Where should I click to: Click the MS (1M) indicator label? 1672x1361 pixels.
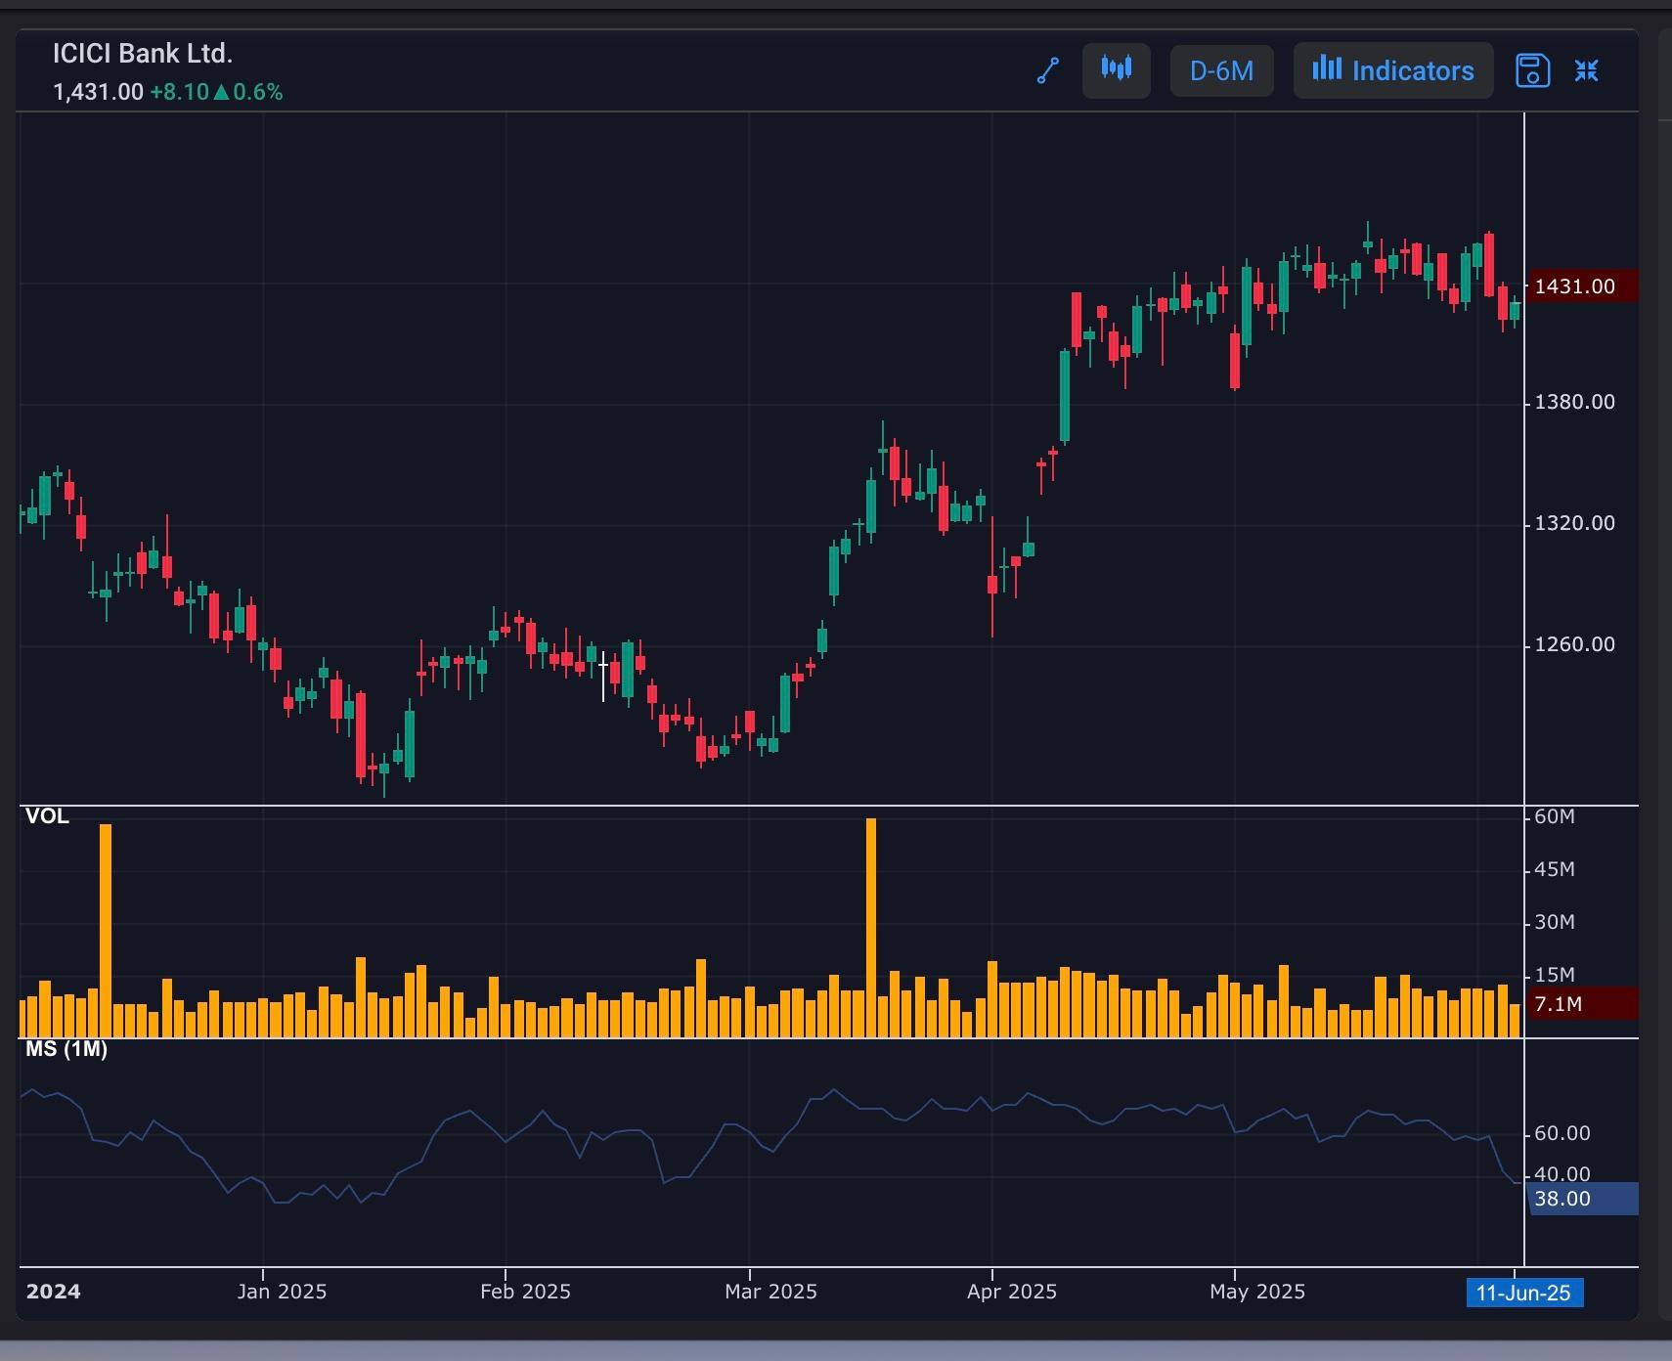click(x=66, y=1049)
